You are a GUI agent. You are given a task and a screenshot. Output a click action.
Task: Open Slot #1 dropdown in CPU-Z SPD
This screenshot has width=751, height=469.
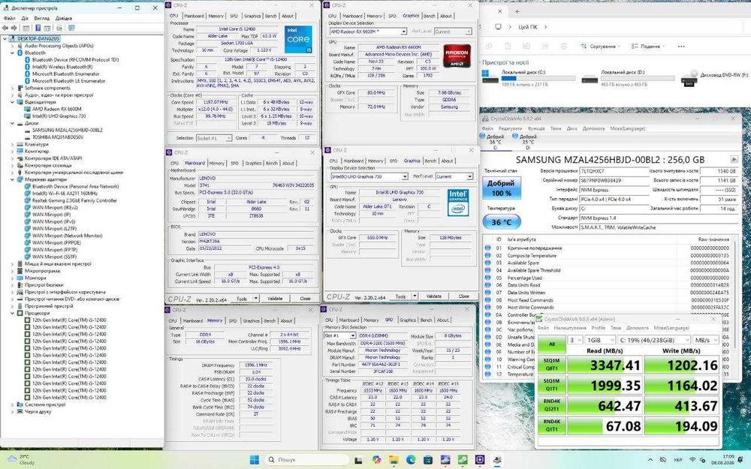point(339,336)
